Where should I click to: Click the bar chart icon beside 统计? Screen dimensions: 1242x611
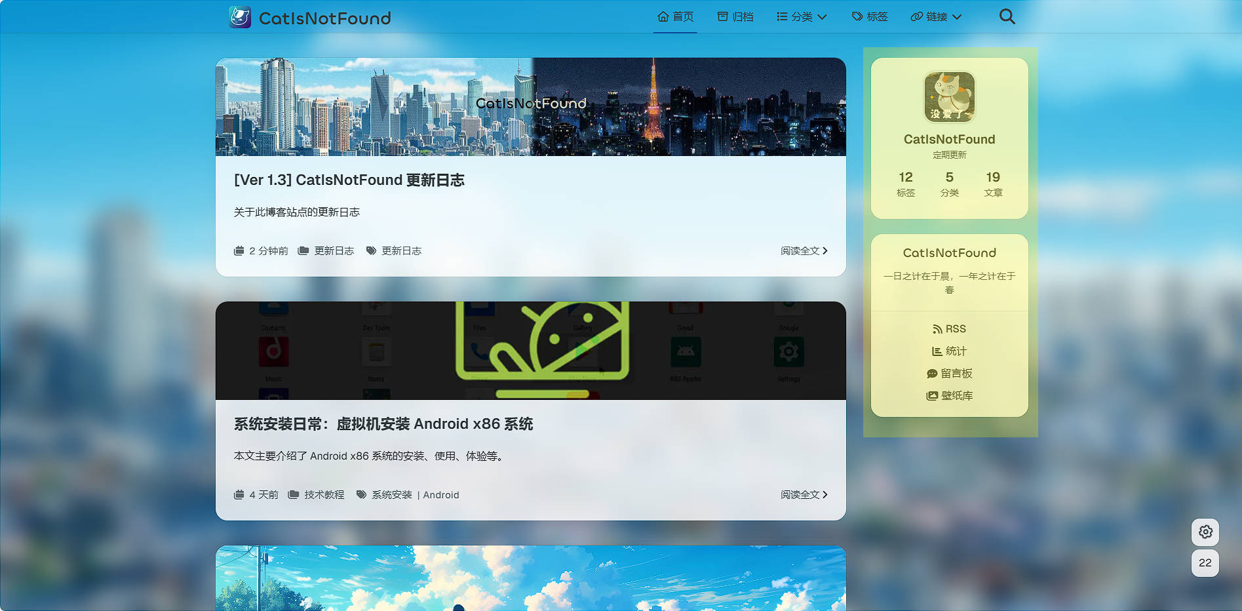[937, 351]
